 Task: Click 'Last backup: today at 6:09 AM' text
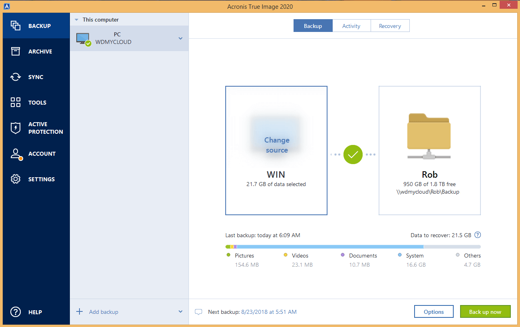pos(263,235)
